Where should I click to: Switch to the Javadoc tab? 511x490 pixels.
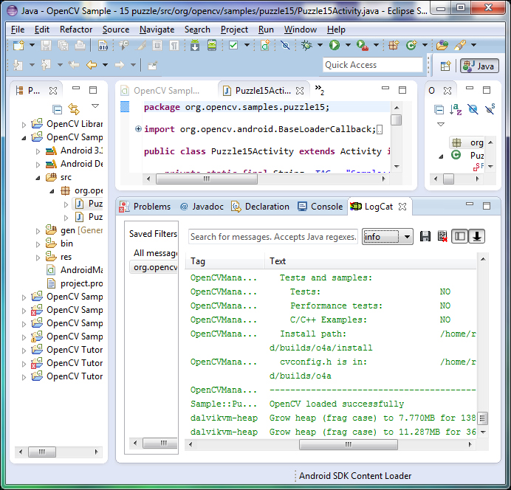tap(202, 207)
